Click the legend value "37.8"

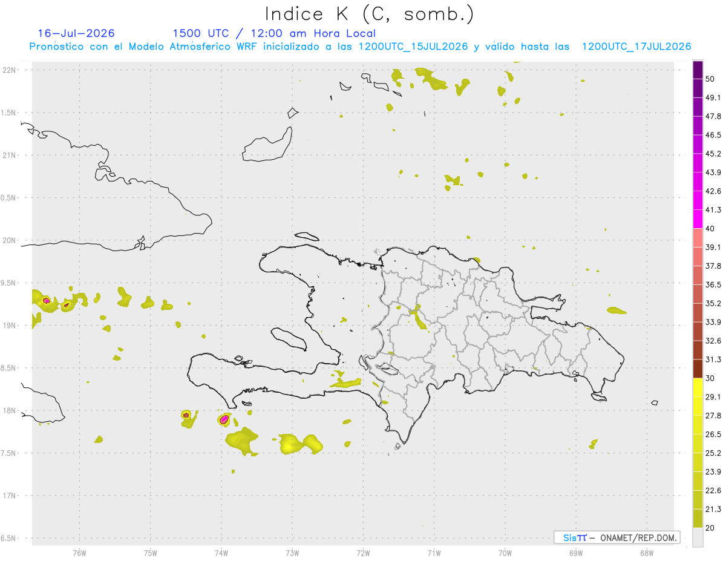pos(713,266)
